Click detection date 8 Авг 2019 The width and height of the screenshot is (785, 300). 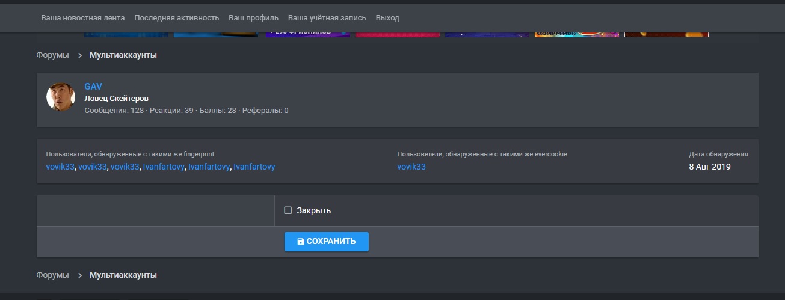click(710, 167)
